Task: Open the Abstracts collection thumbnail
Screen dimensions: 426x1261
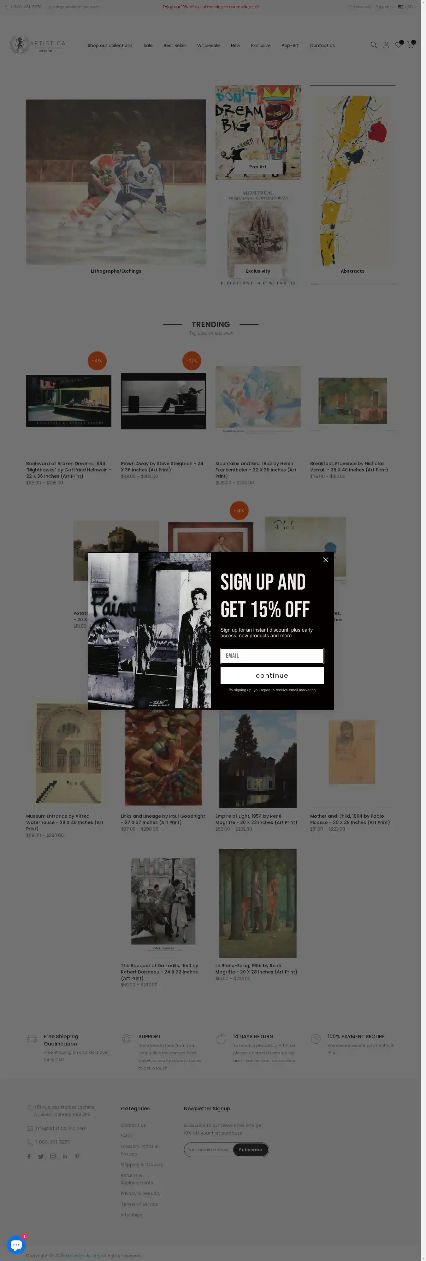Action: 353,185
